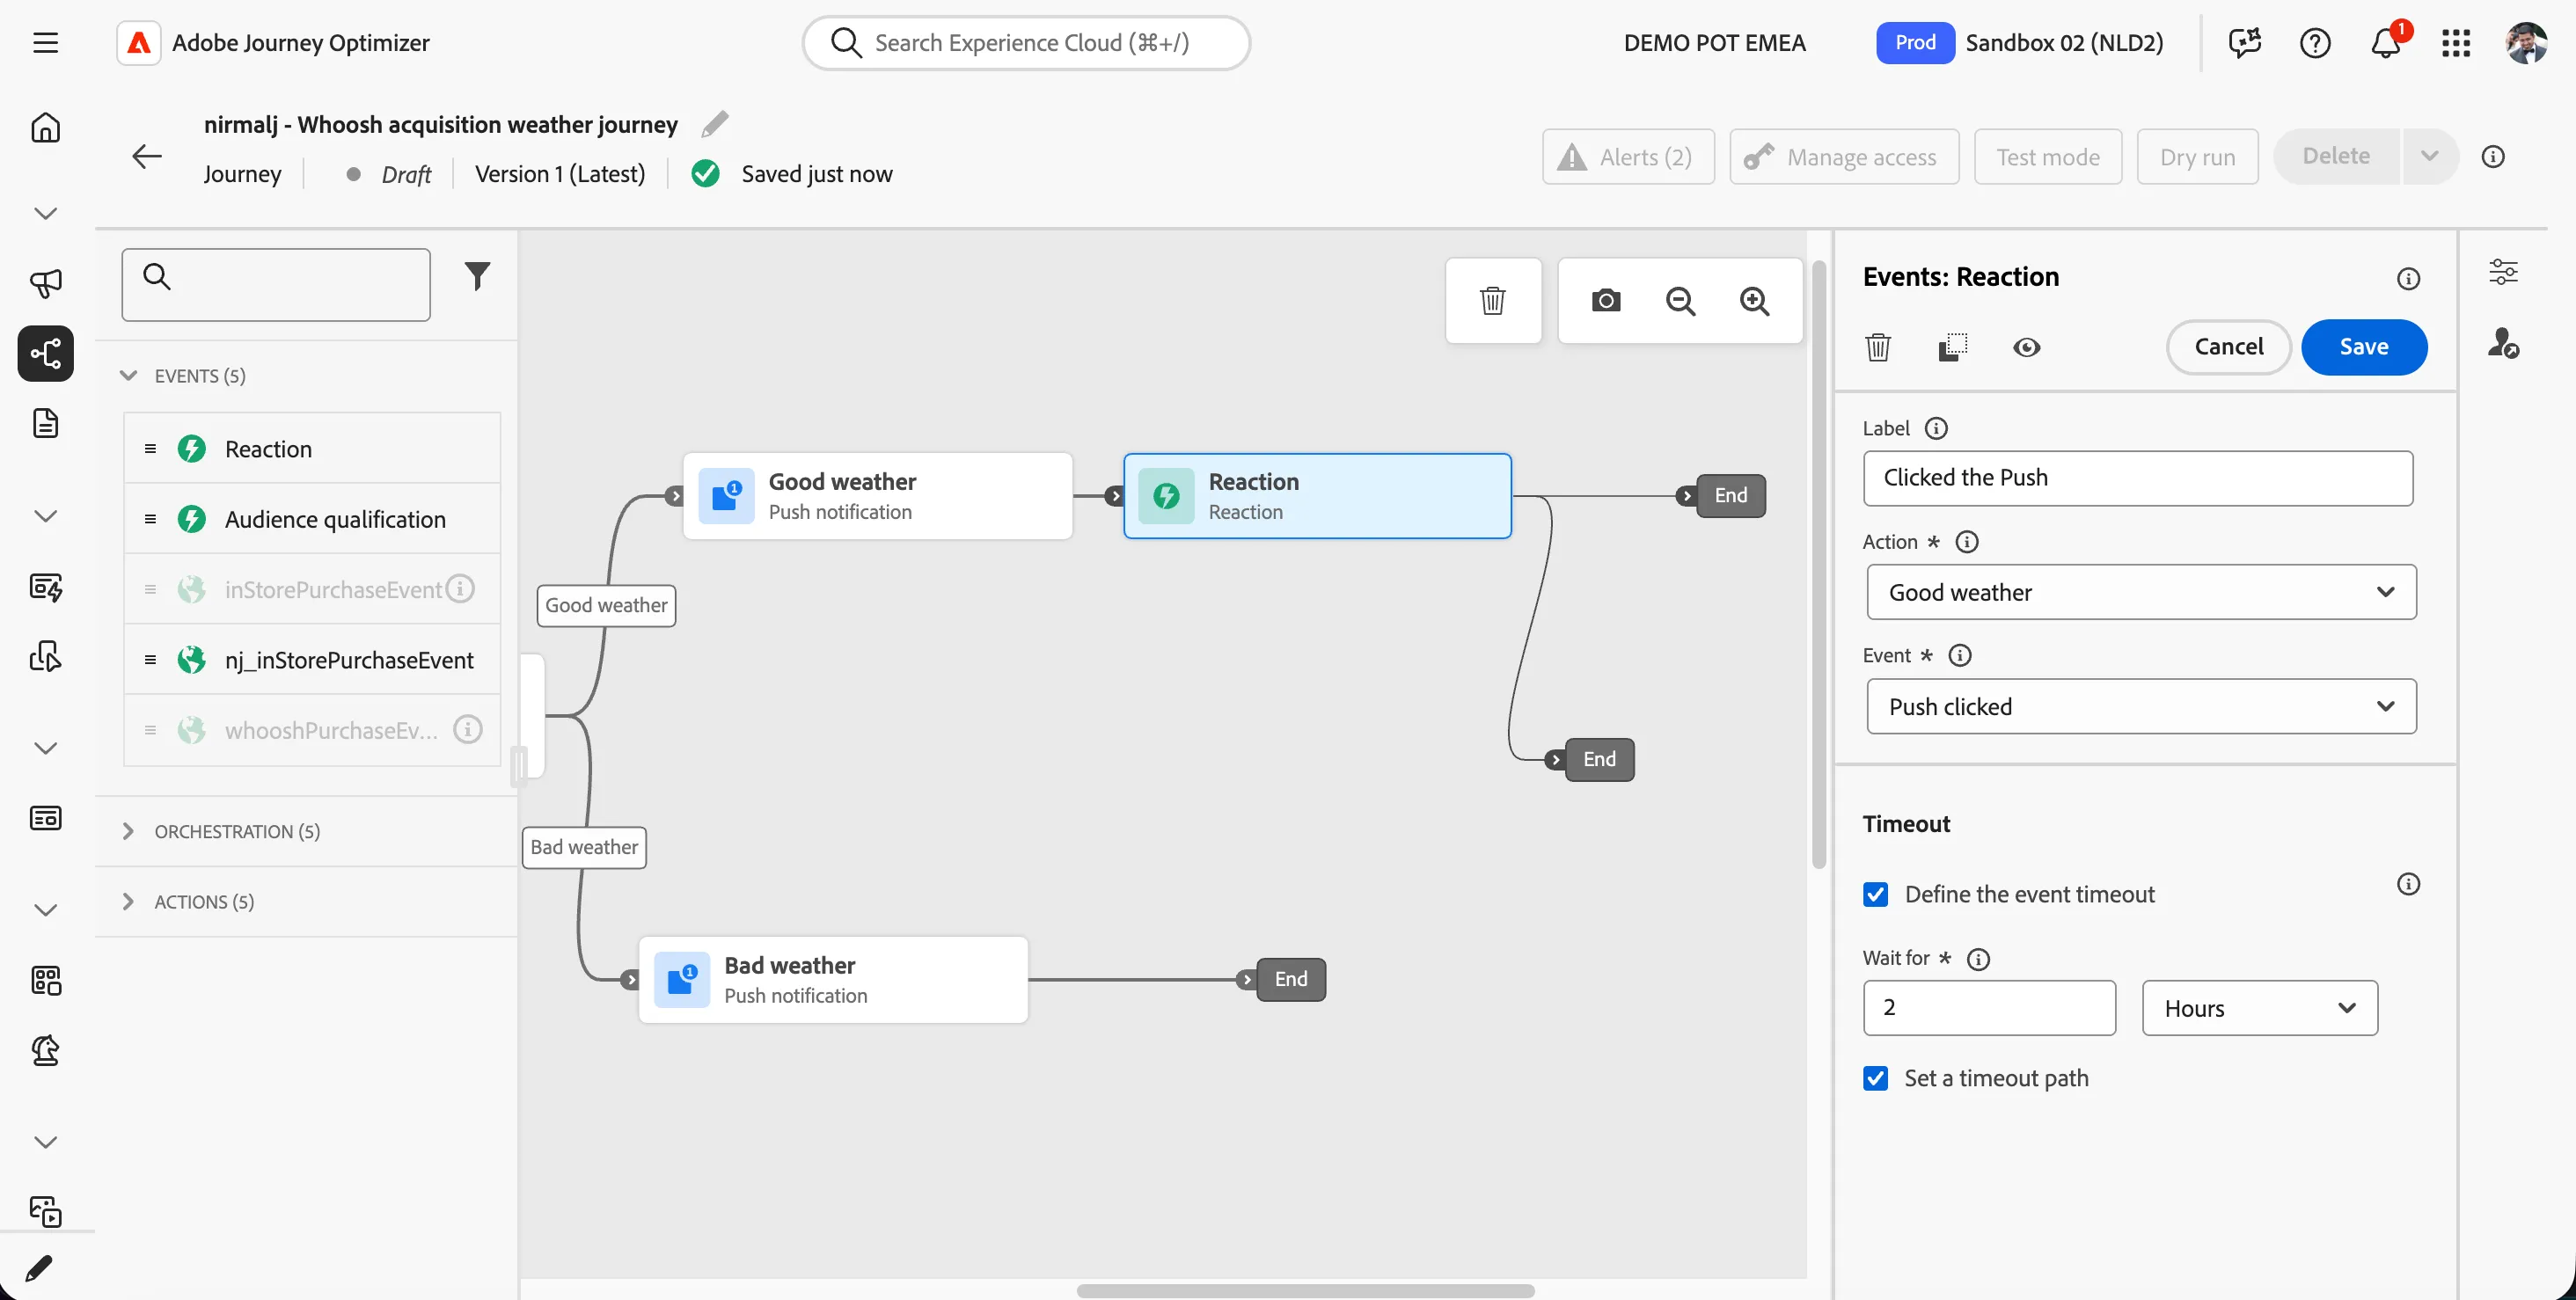Click the Wait for value field
Screen dimensions: 2576x1300
pyautogui.click(x=1989, y=1008)
